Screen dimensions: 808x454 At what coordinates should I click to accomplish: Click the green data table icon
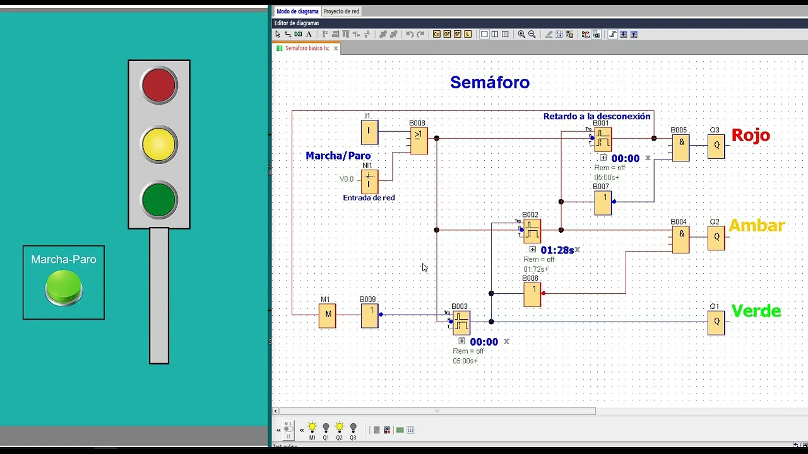click(x=400, y=430)
